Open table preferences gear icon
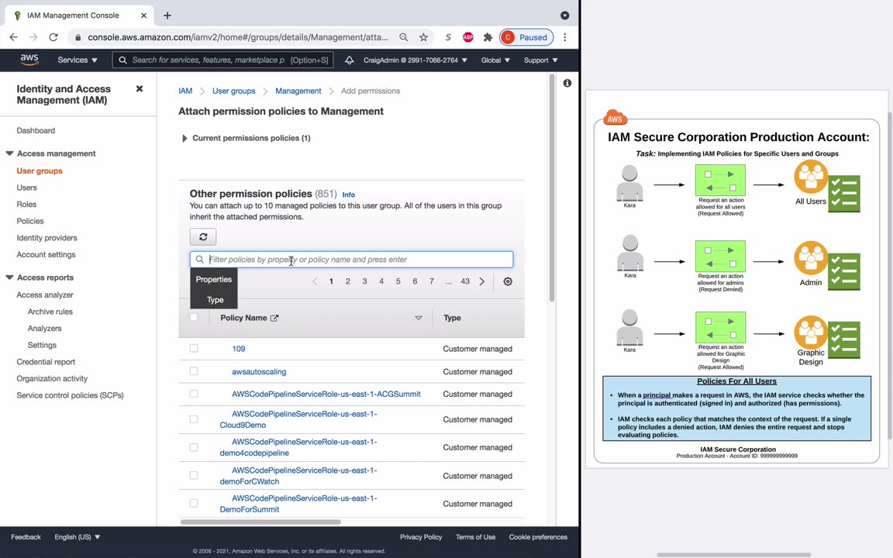This screenshot has width=893, height=558. (508, 281)
